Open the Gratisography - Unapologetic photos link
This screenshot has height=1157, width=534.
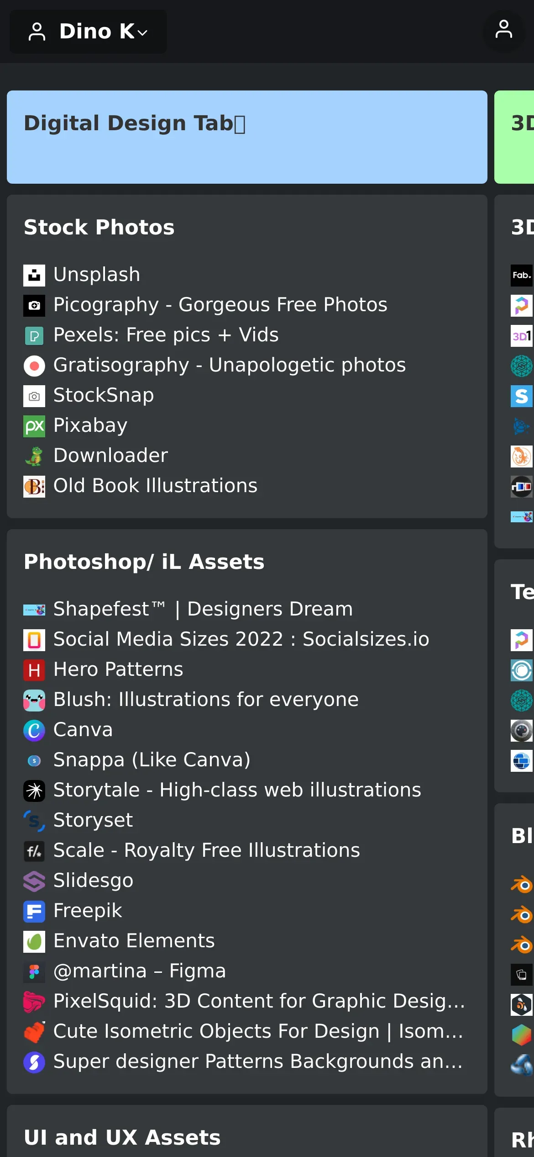click(229, 365)
